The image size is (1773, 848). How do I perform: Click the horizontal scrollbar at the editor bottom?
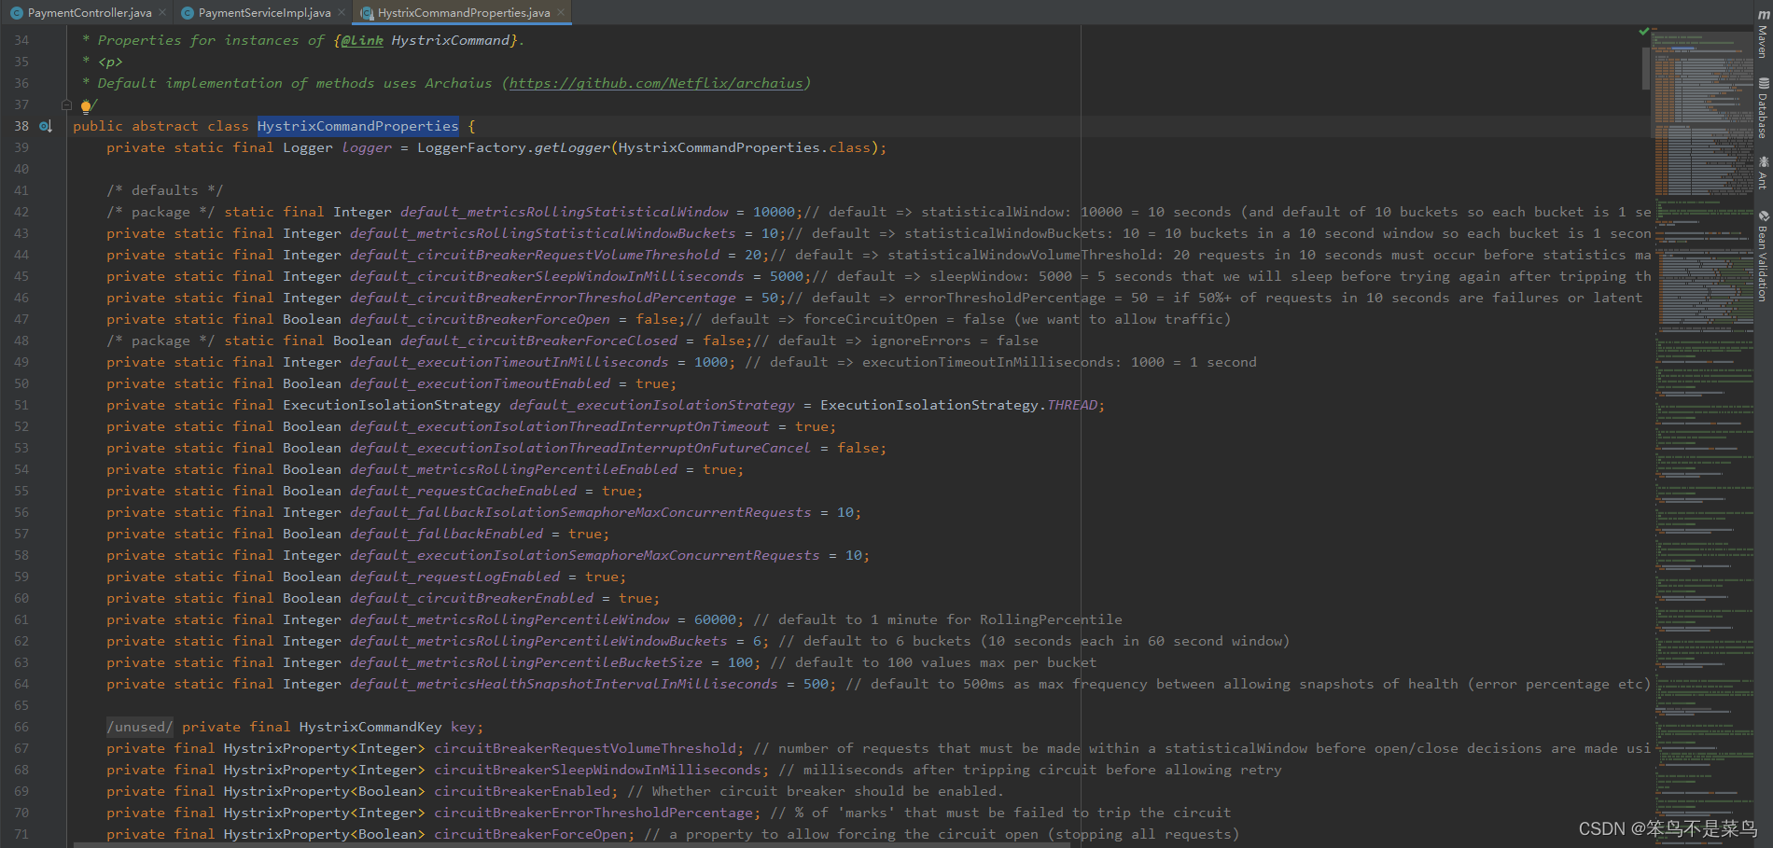click(571, 844)
